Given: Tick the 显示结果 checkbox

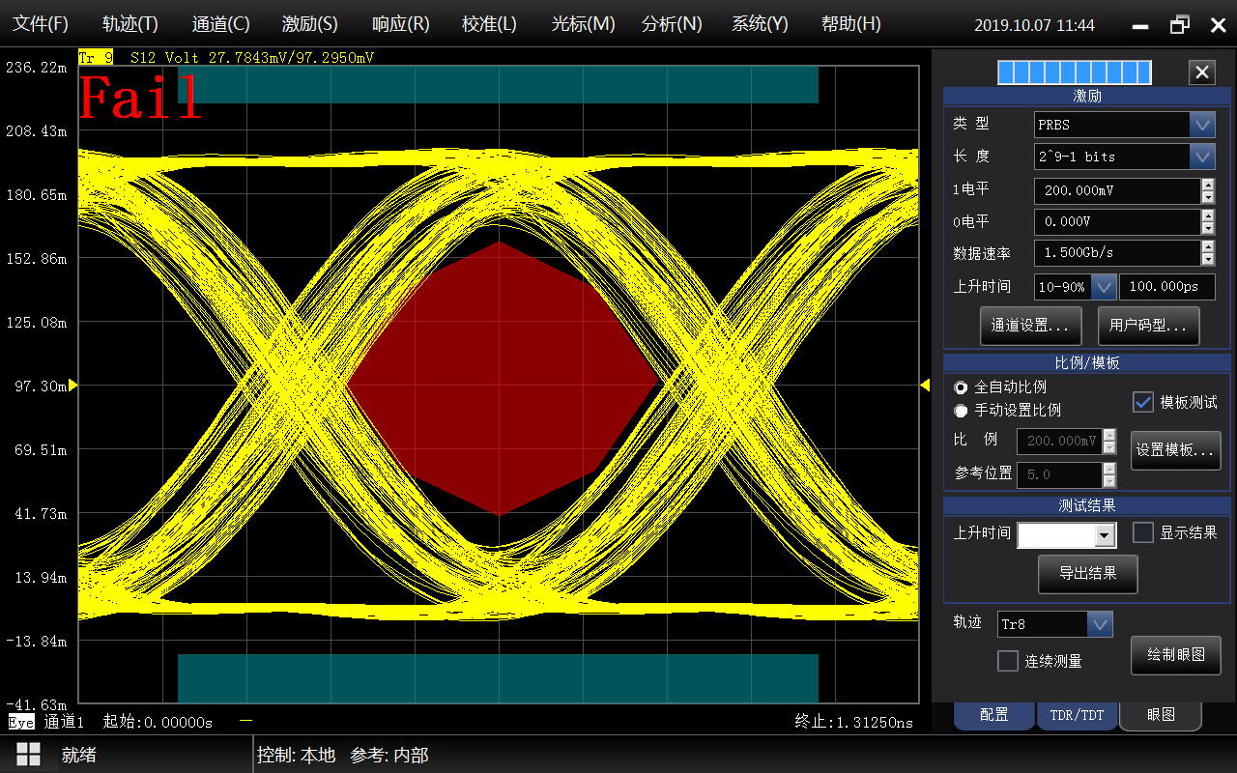Looking at the screenshot, I should 1143,532.
